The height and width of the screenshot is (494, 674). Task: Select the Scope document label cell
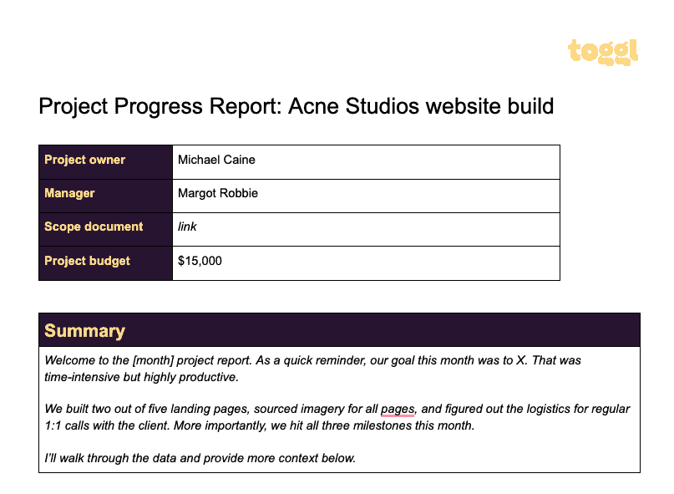(105, 227)
